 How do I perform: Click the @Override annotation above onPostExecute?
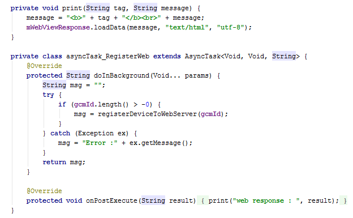[x=44, y=191]
